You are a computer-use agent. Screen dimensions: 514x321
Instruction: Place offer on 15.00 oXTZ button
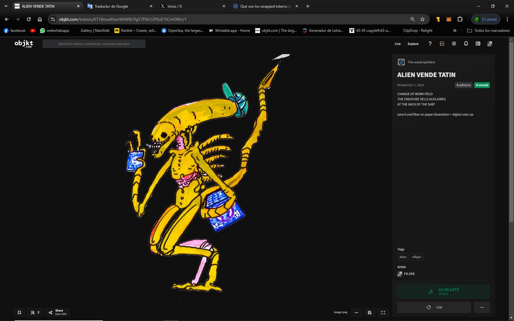click(x=443, y=291)
